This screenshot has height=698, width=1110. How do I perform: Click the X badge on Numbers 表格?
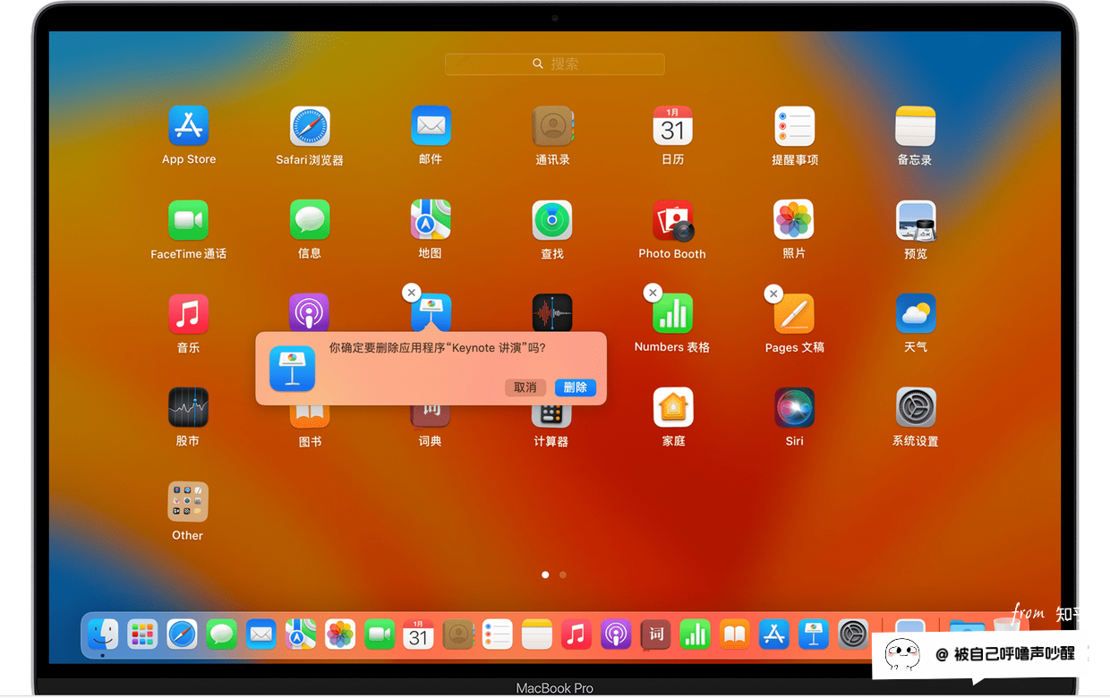tap(653, 293)
